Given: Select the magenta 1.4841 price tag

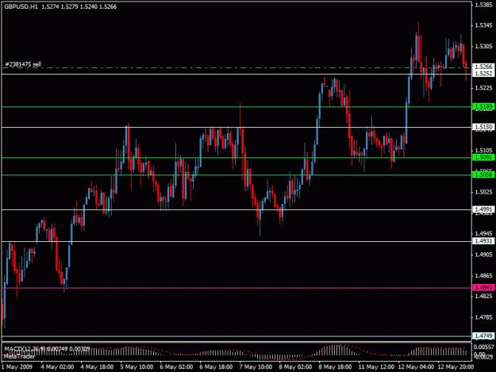Looking at the screenshot, I should click(483, 288).
